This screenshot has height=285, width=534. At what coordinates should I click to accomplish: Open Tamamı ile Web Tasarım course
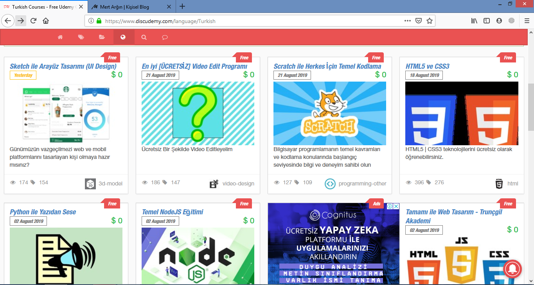coord(454,216)
